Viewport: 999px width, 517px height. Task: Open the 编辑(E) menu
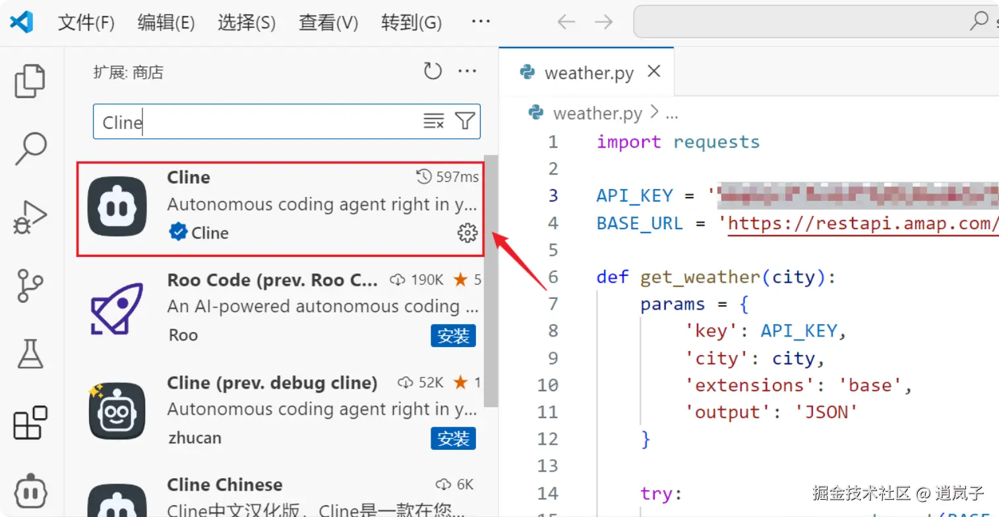pos(166,22)
